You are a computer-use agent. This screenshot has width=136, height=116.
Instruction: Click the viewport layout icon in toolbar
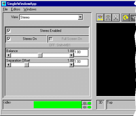[x=133, y=17]
